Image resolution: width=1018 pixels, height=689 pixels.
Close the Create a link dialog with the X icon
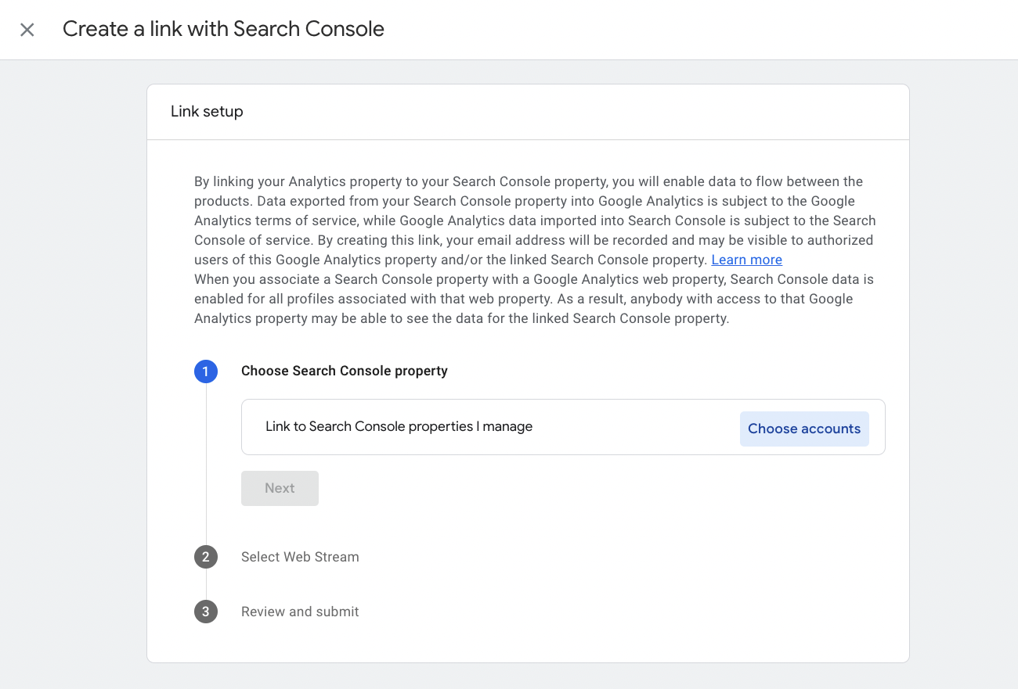(x=27, y=29)
